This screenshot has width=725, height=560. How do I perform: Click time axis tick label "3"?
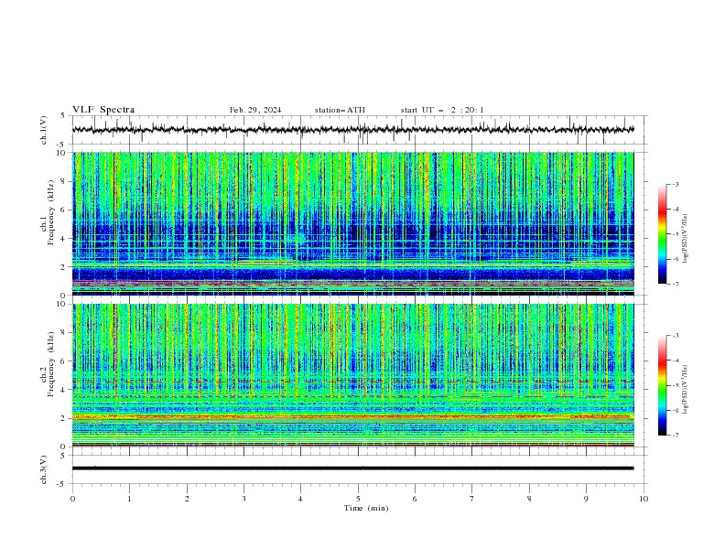244,499
